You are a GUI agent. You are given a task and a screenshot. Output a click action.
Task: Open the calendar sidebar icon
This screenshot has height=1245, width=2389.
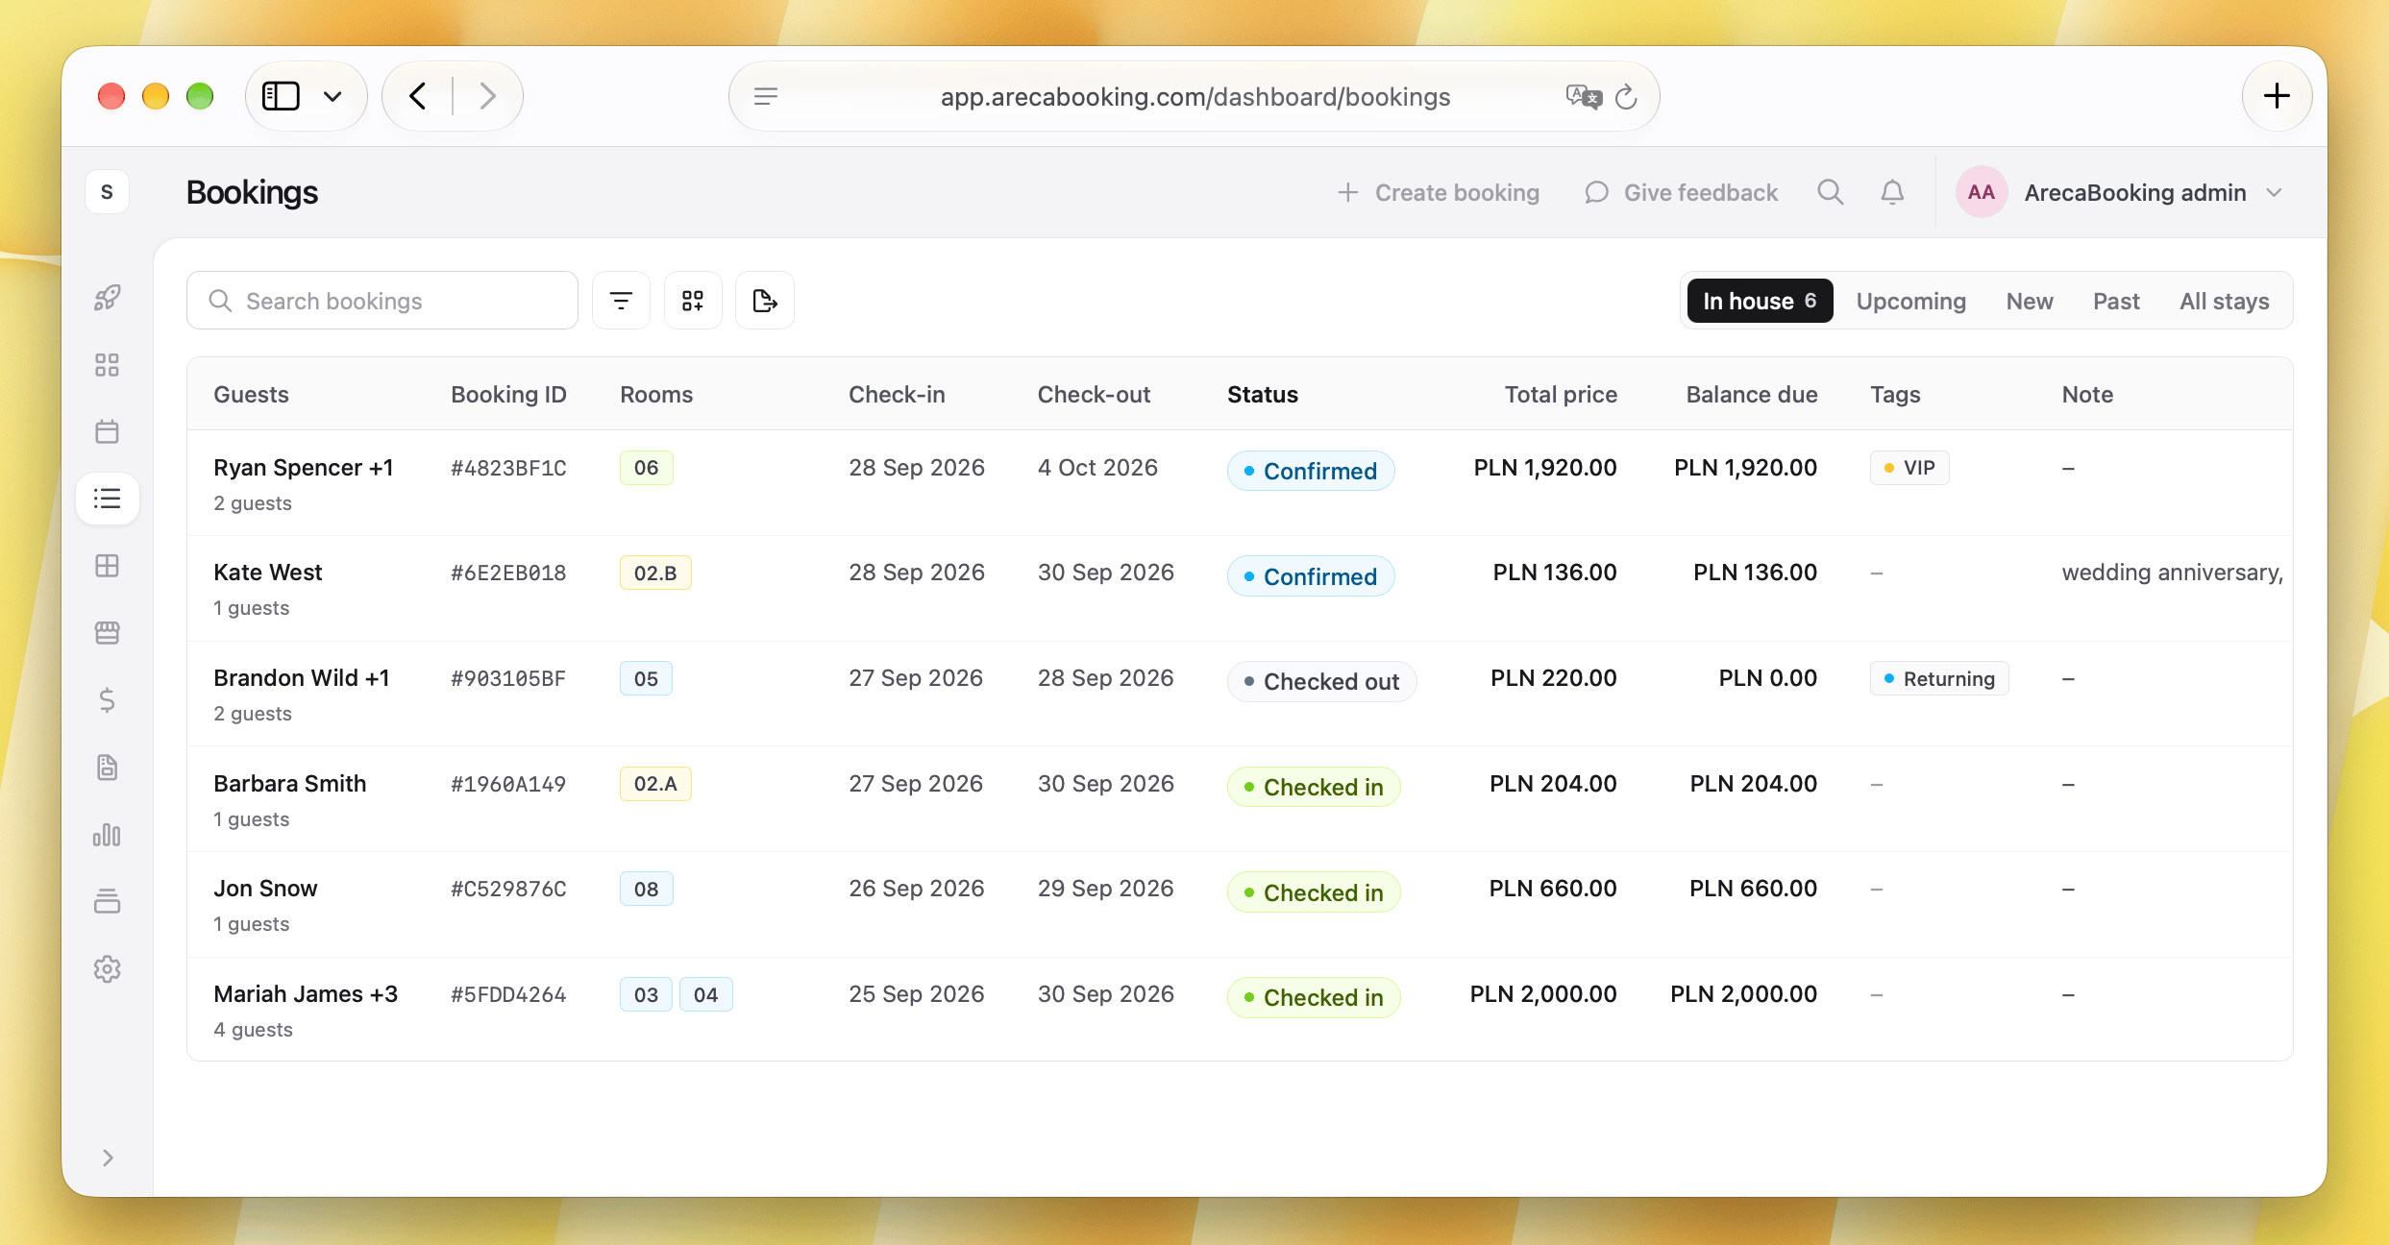[108, 431]
